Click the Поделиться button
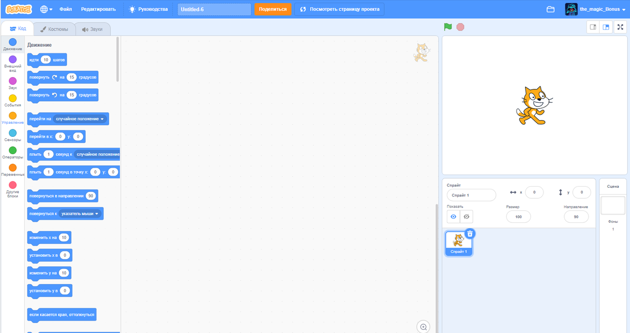 tap(273, 9)
